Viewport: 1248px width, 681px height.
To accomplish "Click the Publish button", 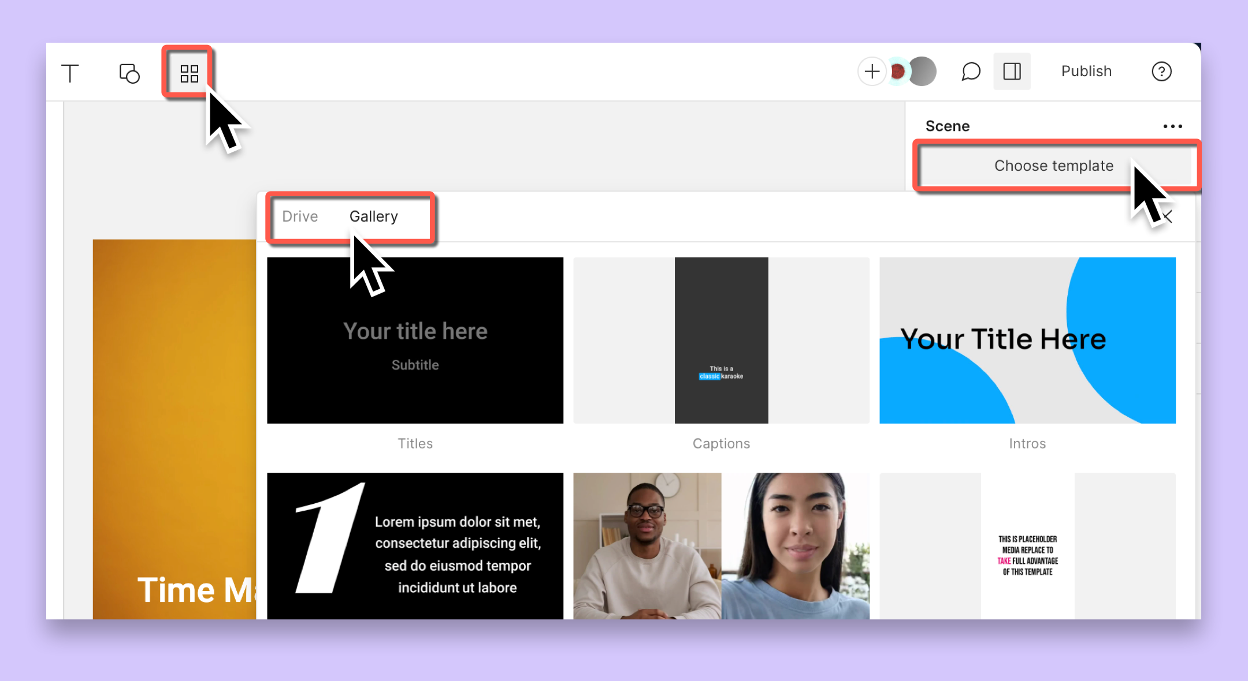I will [x=1086, y=71].
